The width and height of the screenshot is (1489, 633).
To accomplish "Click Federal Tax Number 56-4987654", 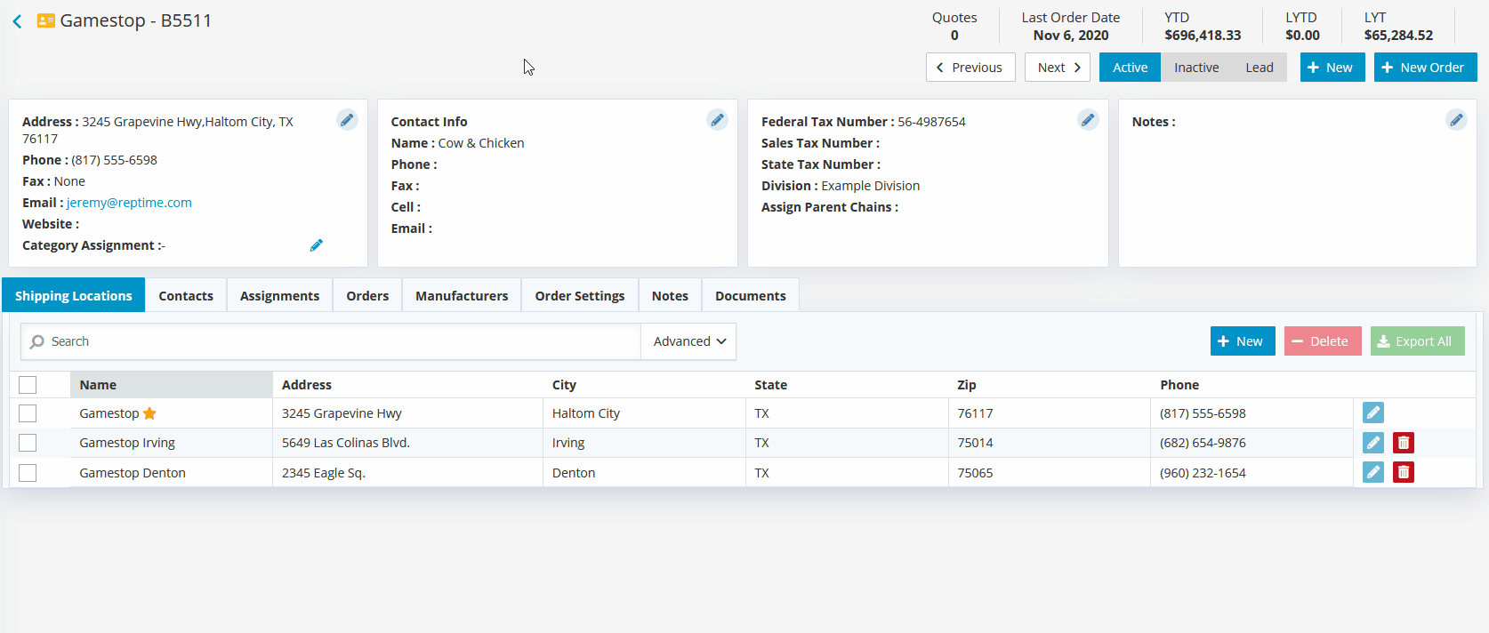I will pos(931,122).
